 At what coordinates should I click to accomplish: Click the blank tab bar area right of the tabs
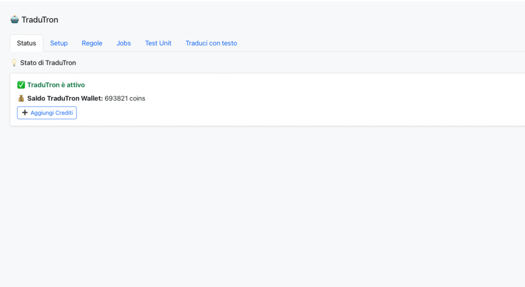385,43
